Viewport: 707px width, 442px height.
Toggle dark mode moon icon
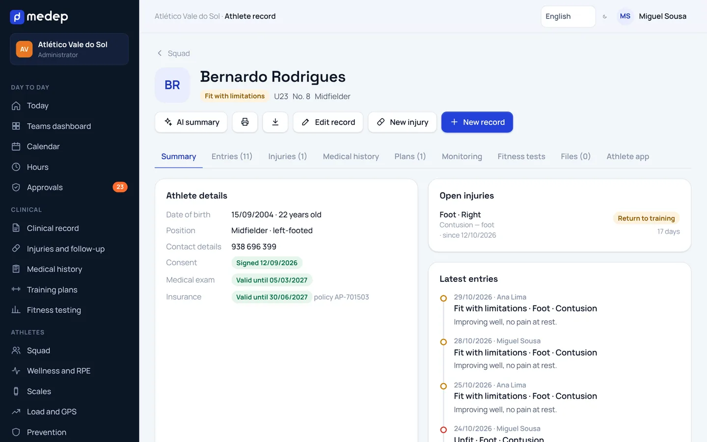[605, 17]
